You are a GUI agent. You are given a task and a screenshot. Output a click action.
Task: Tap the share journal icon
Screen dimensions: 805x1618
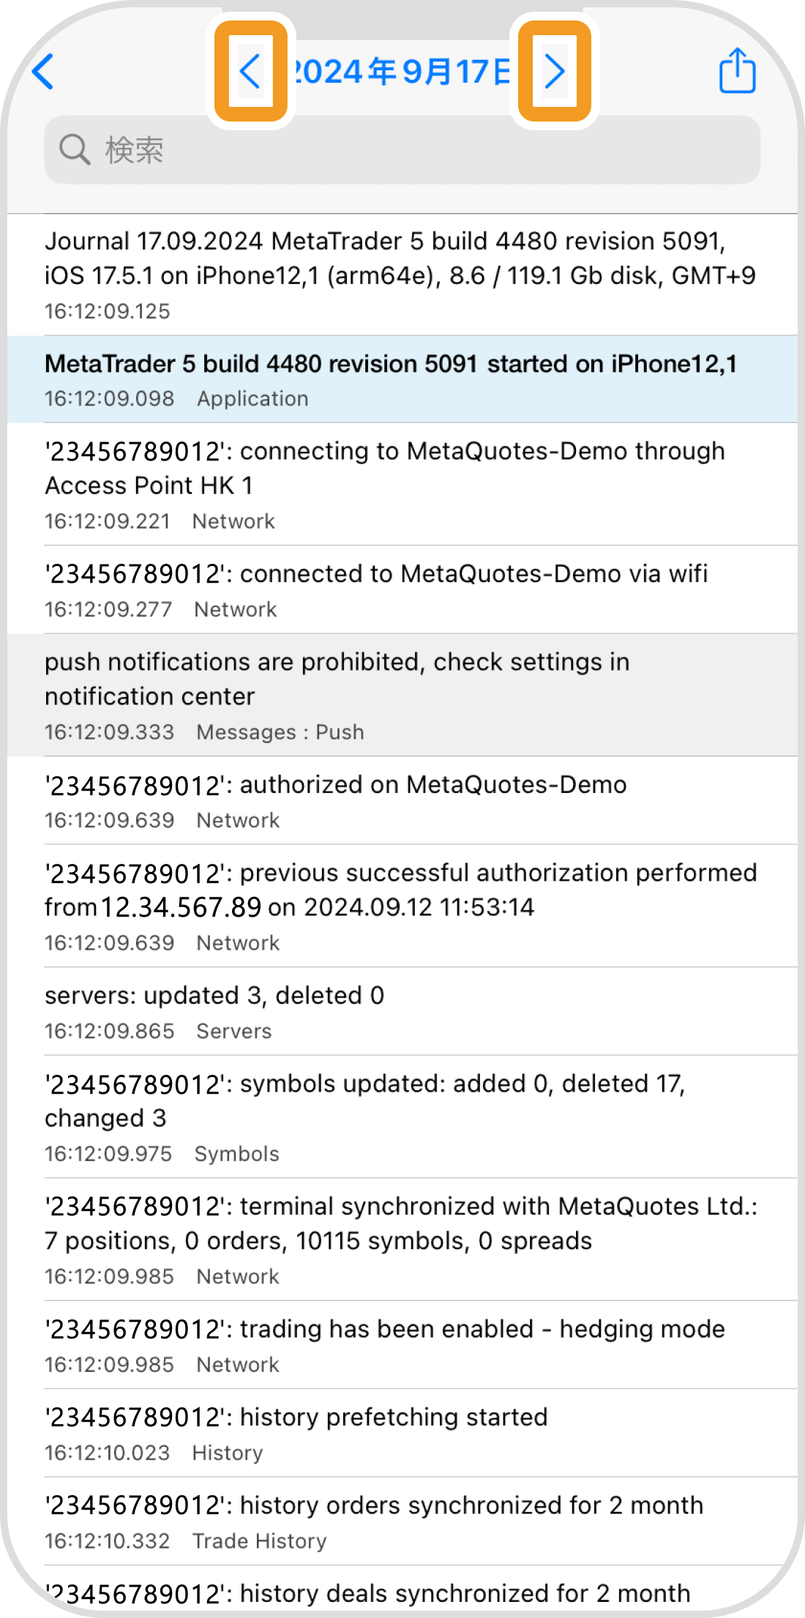(737, 70)
